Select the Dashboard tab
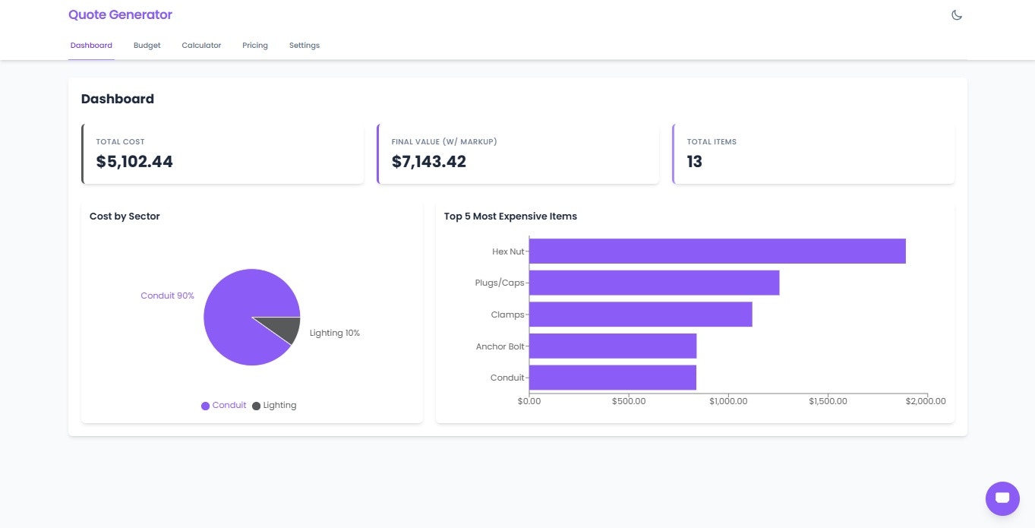 [x=90, y=45]
